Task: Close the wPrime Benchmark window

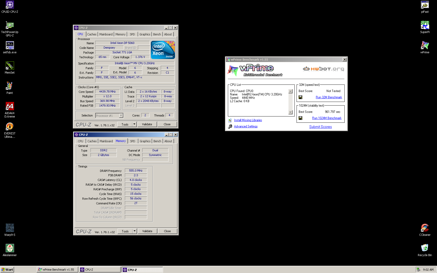Action: point(345,60)
